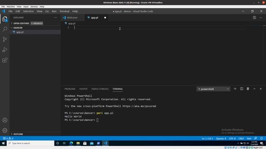
Task: Open VirtualBox Devices menu
Action: click(x=34, y=7)
